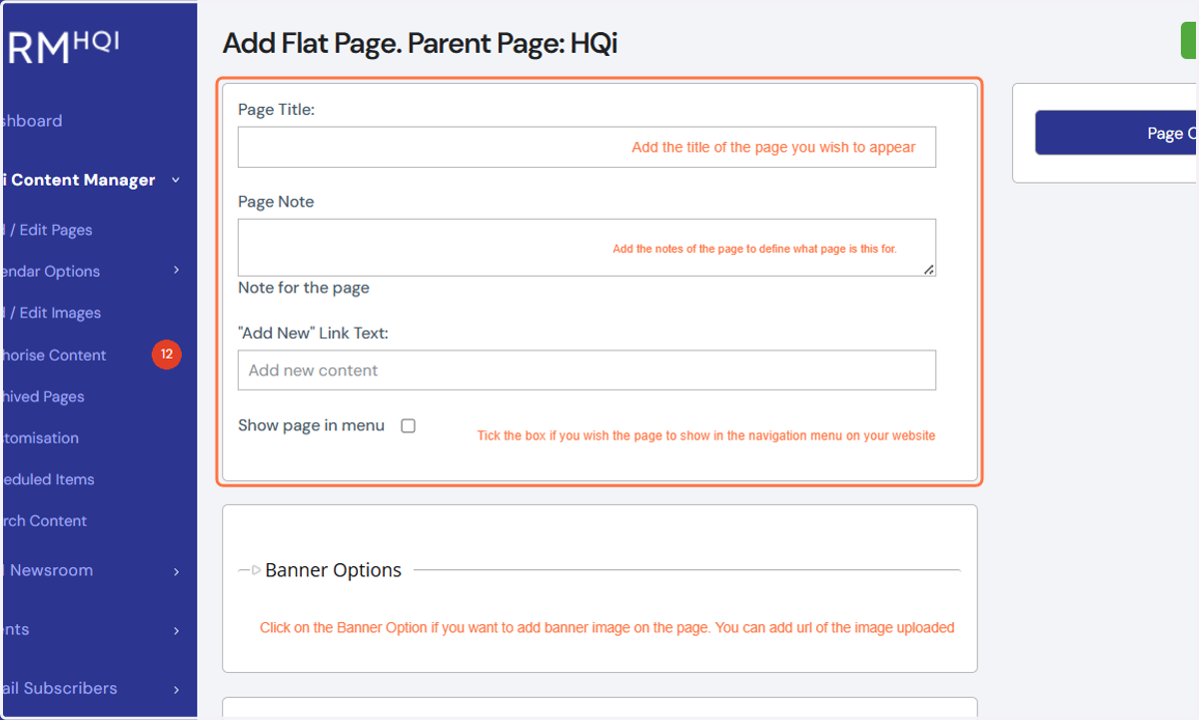This screenshot has width=1199, height=720.
Task: Open Search Content in sidebar
Action: [44, 520]
